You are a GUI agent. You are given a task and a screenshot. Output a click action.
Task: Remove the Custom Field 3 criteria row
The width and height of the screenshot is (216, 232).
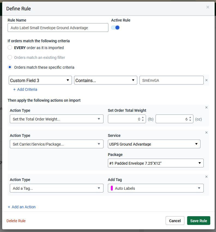(x=206, y=80)
